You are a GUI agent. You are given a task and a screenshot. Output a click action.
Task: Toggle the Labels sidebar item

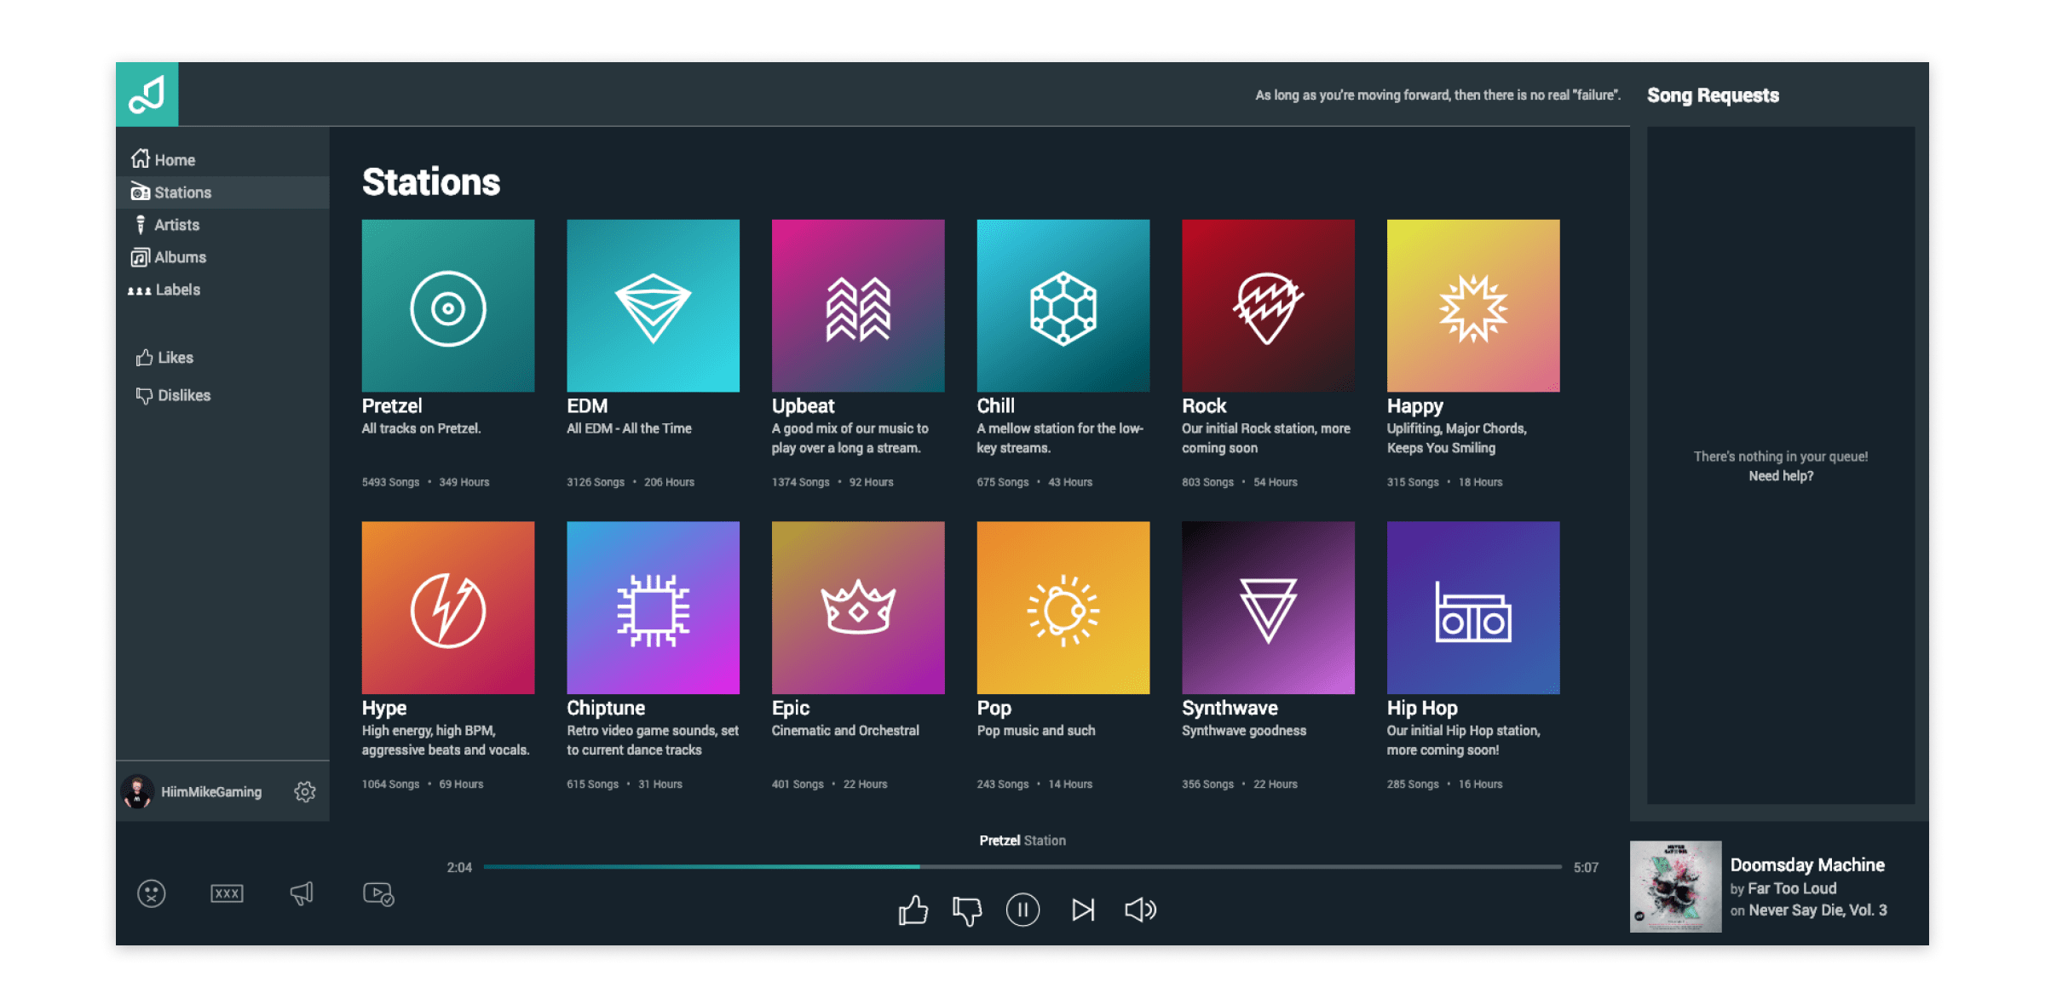pos(177,290)
